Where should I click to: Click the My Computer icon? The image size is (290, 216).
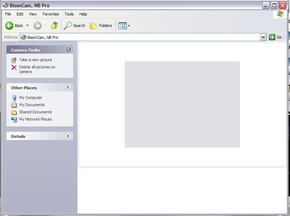[x=14, y=98]
